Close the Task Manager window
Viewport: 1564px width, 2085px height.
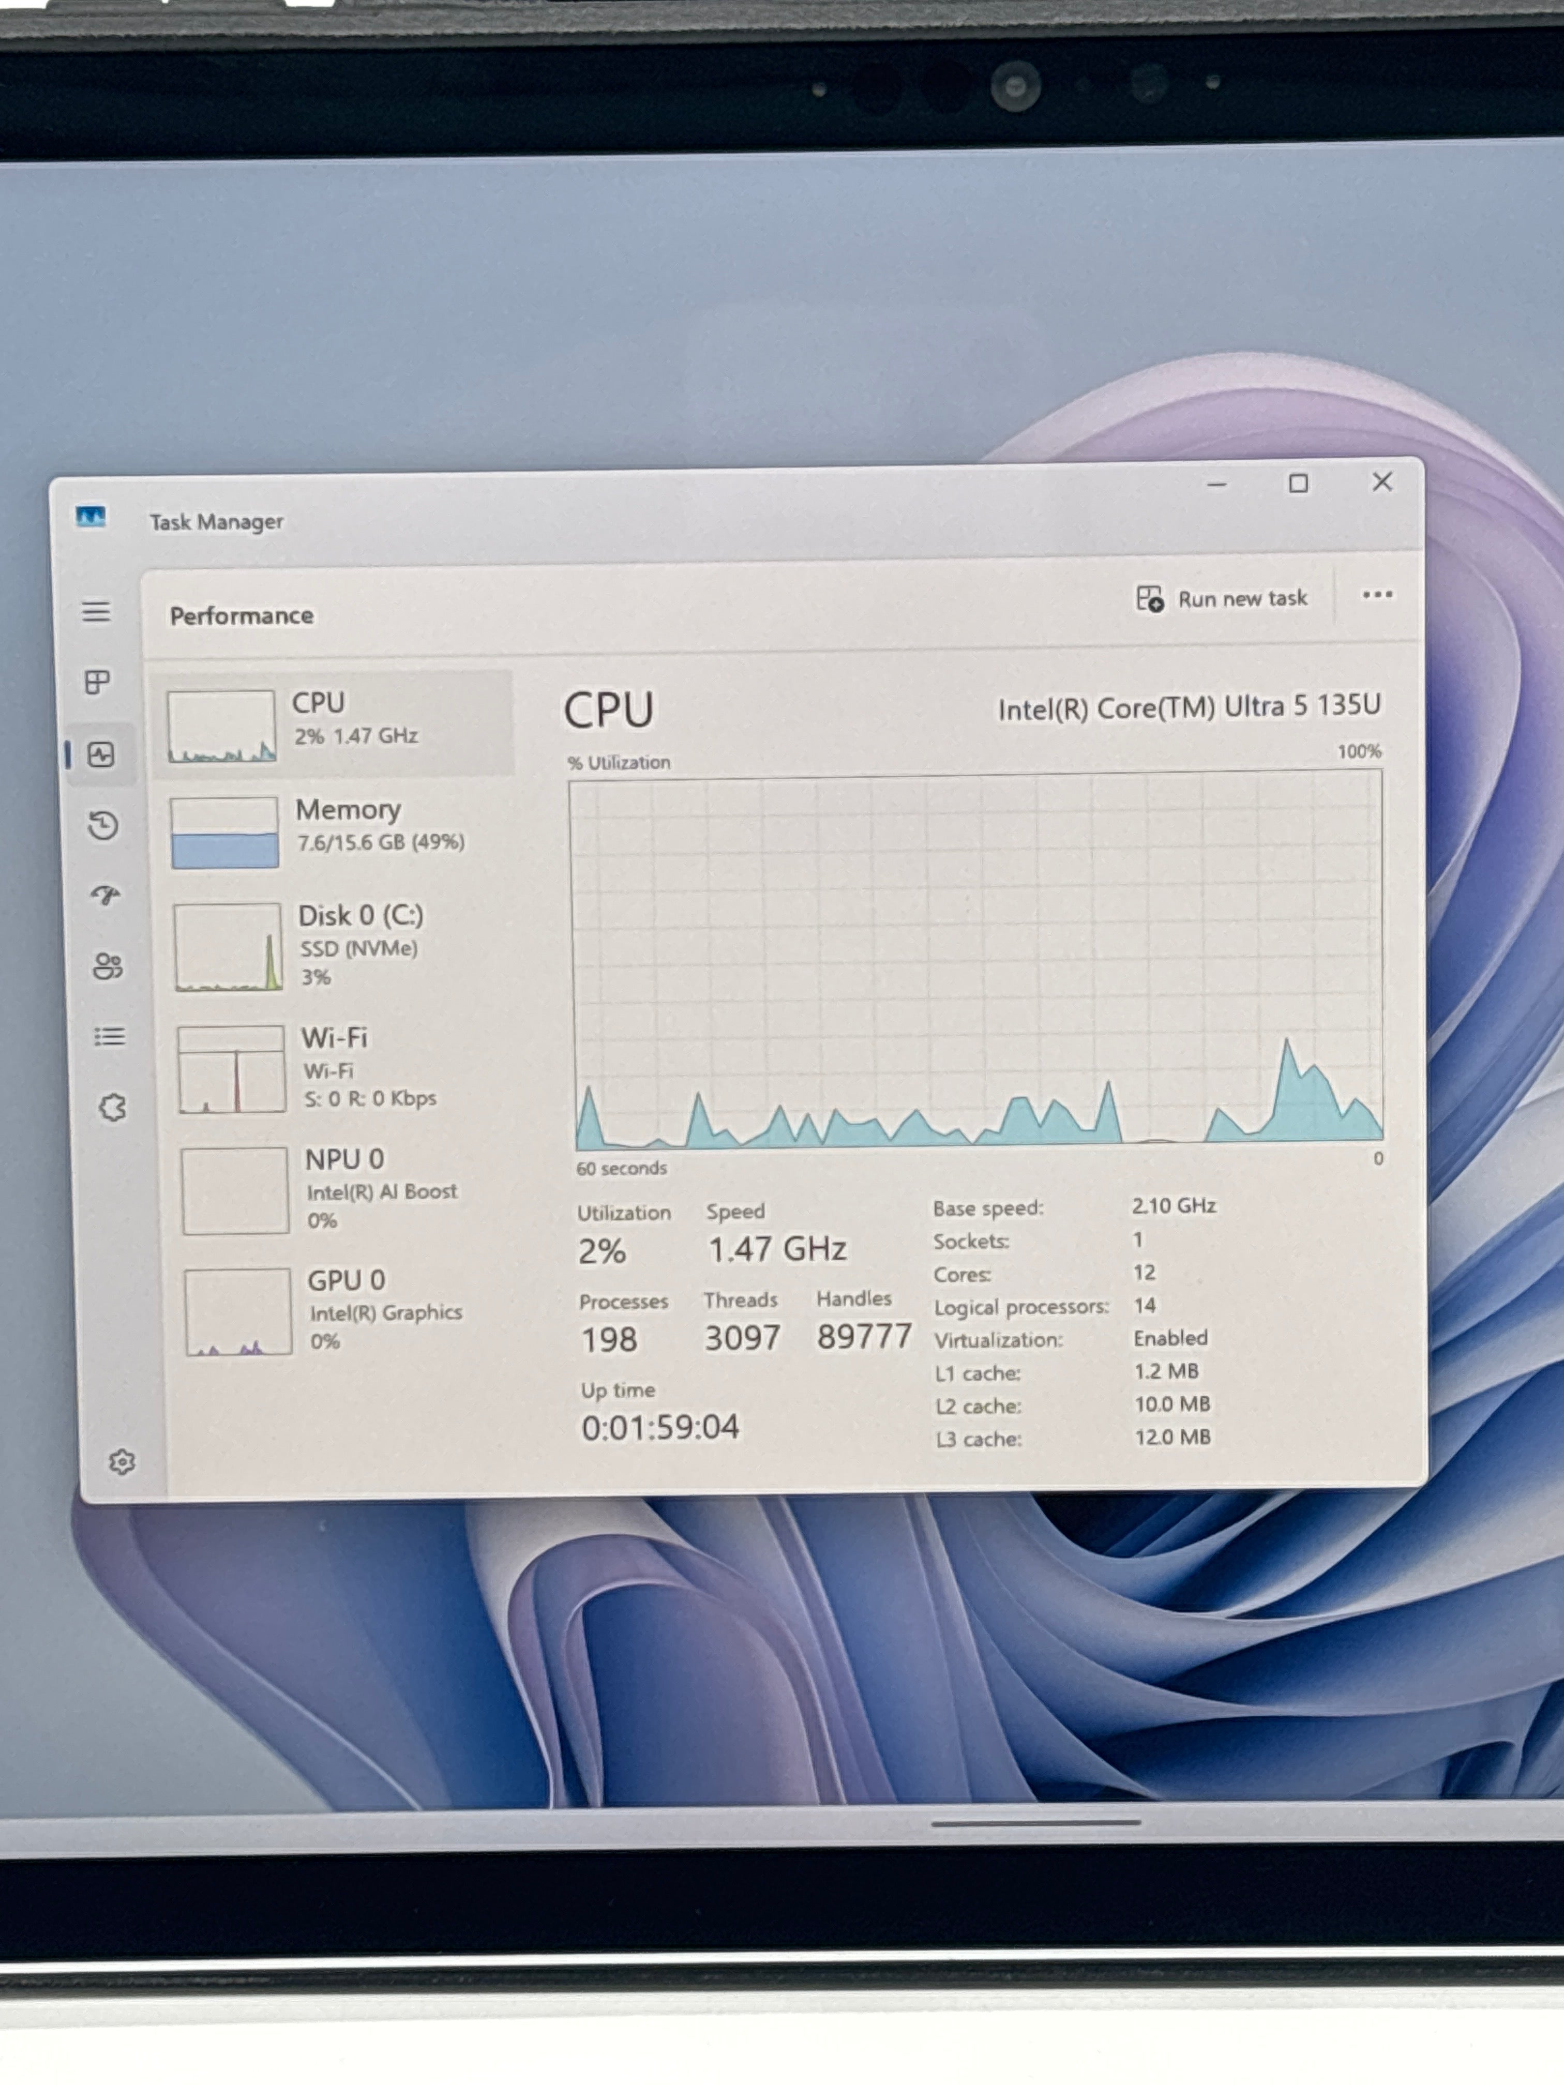(x=1382, y=481)
